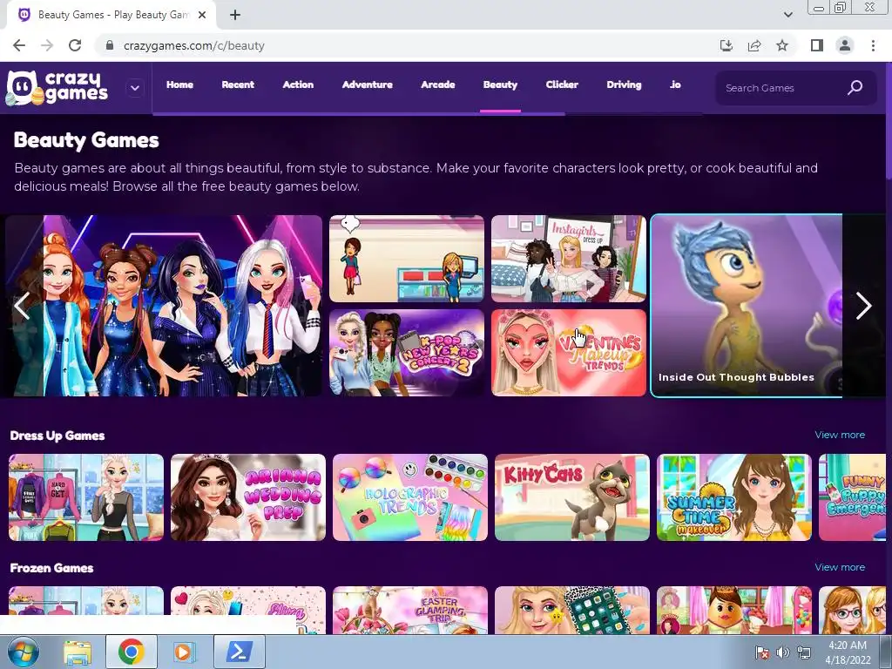Image resolution: width=892 pixels, height=669 pixels.
Task: Click the Dress Up Games heading
Action: tap(57, 436)
